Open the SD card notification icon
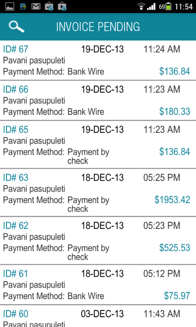 23,7
